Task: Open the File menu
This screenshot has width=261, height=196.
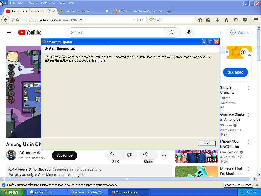Action: [x=4, y=3]
